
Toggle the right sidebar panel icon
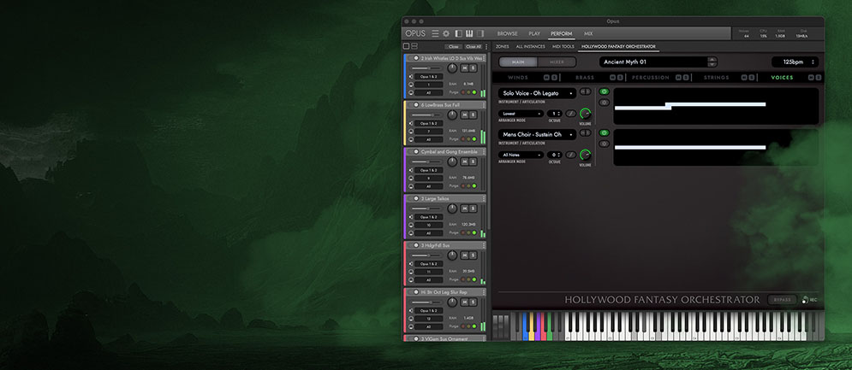click(480, 33)
